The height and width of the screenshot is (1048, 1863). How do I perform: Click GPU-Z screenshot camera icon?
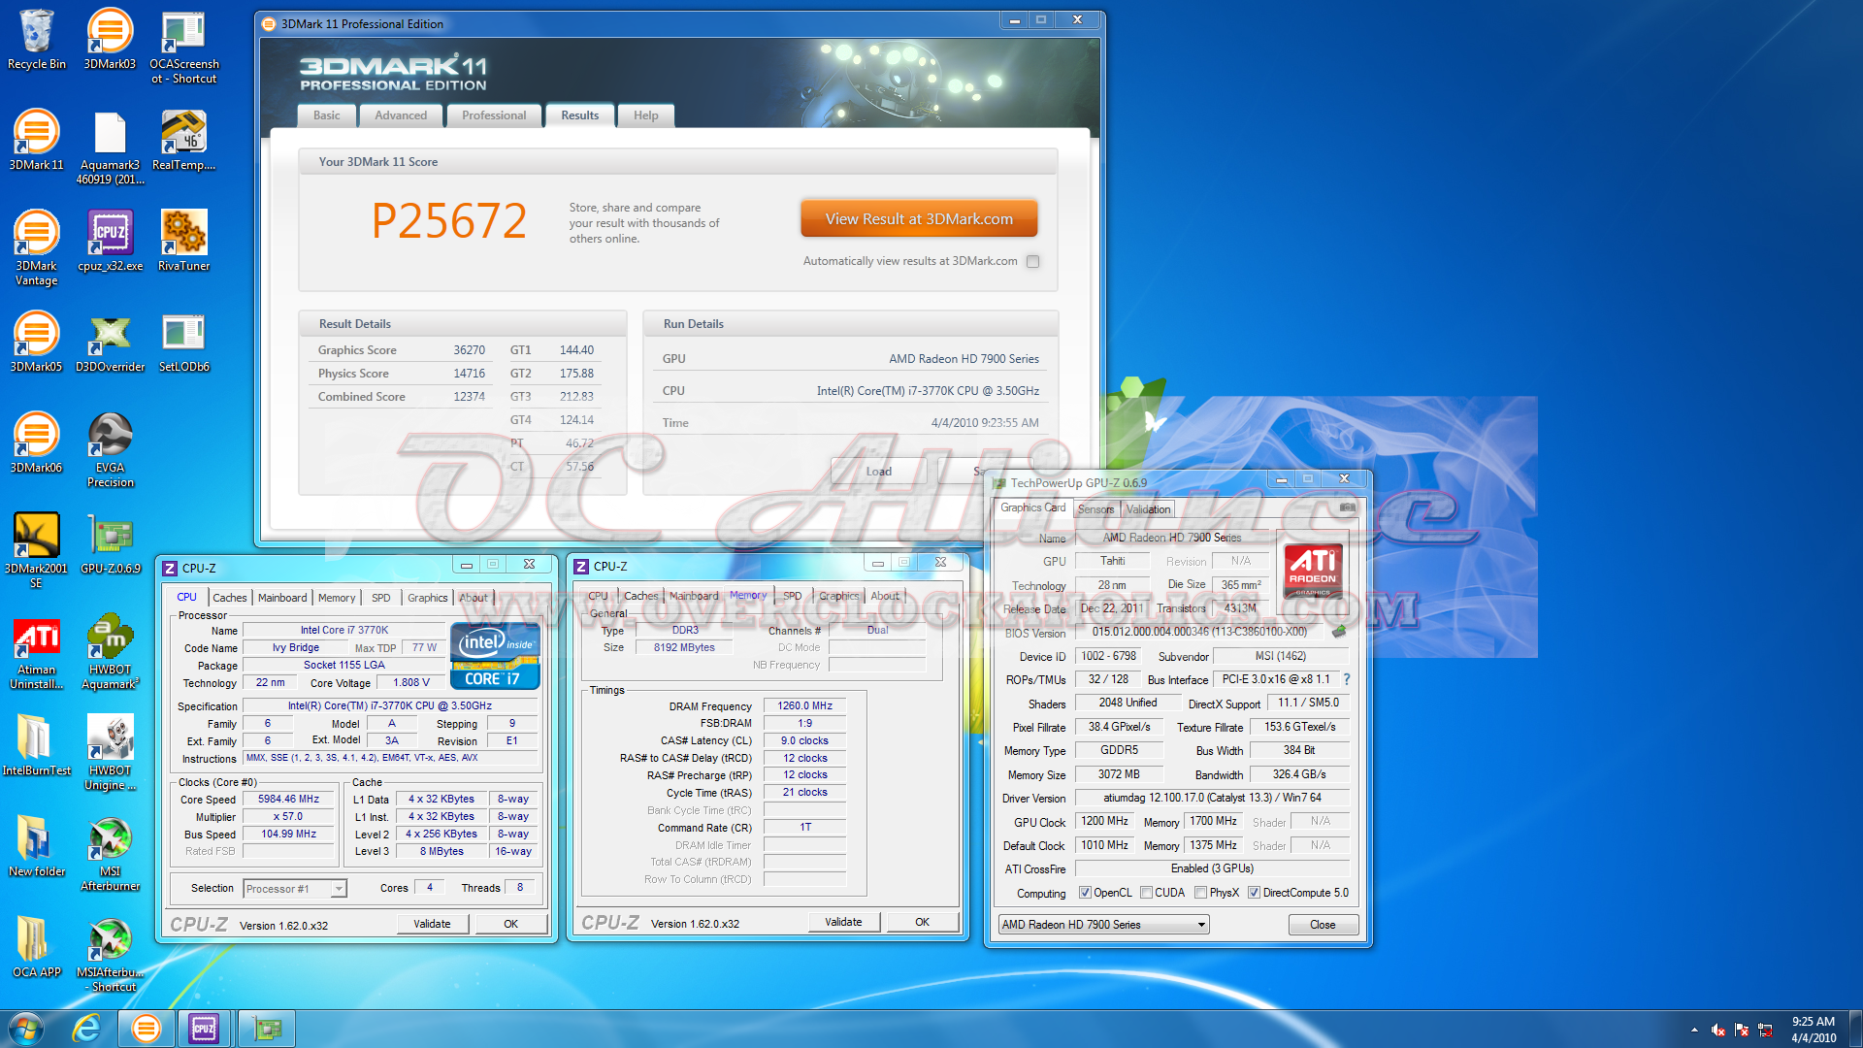pos(1347,508)
